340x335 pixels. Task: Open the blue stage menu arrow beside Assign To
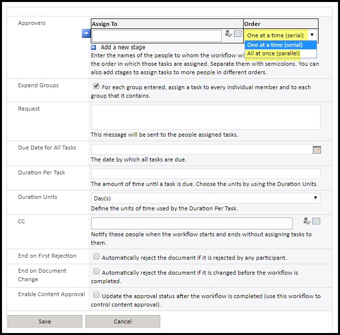pyautogui.click(x=86, y=33)
